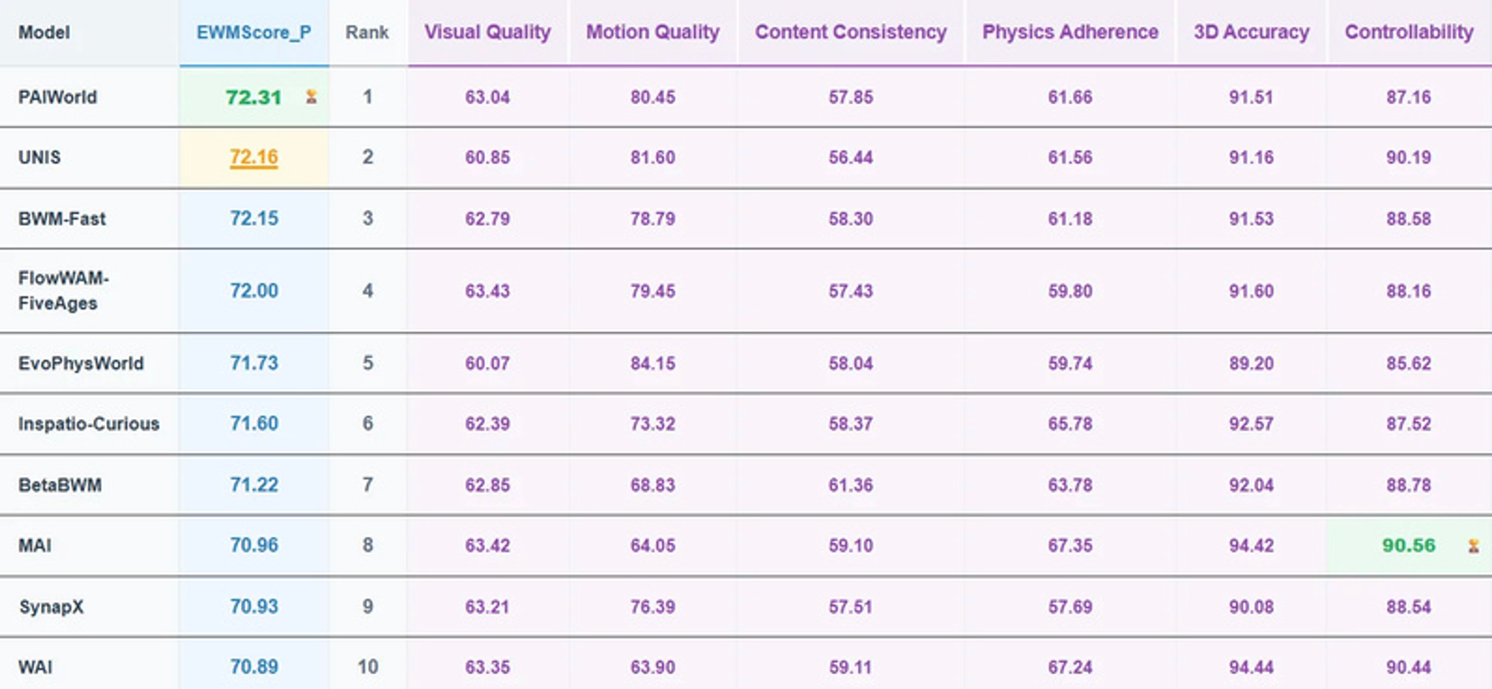Sort by Content Consistency column header

pyautogui.click(x=850, y=32)
